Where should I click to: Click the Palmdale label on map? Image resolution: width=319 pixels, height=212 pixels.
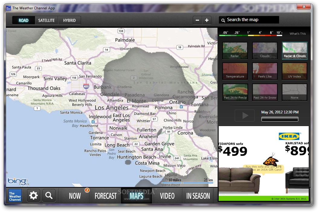125,40
